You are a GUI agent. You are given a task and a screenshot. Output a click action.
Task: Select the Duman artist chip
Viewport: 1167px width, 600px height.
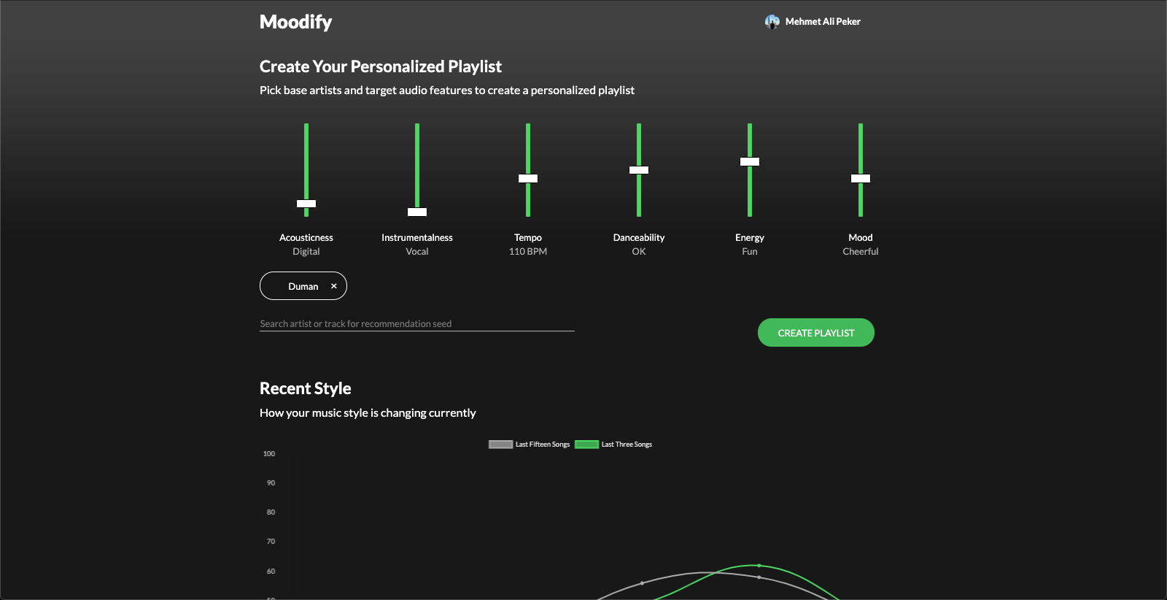303,286
